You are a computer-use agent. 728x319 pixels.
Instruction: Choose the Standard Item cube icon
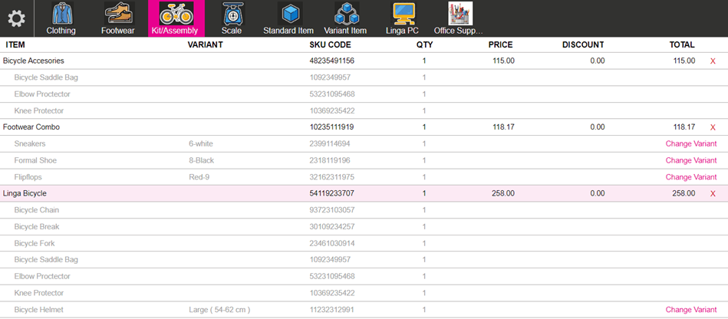288,14
